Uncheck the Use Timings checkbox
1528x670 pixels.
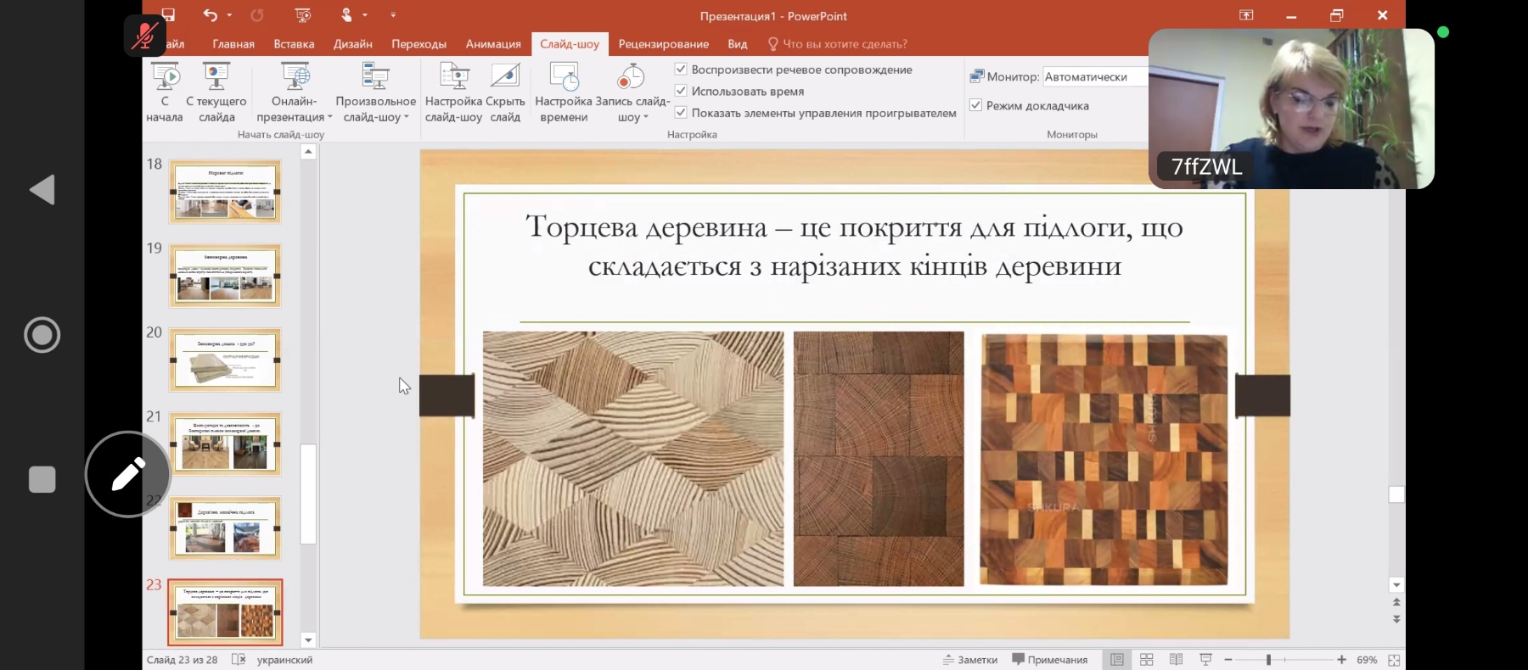pos(681,91)
